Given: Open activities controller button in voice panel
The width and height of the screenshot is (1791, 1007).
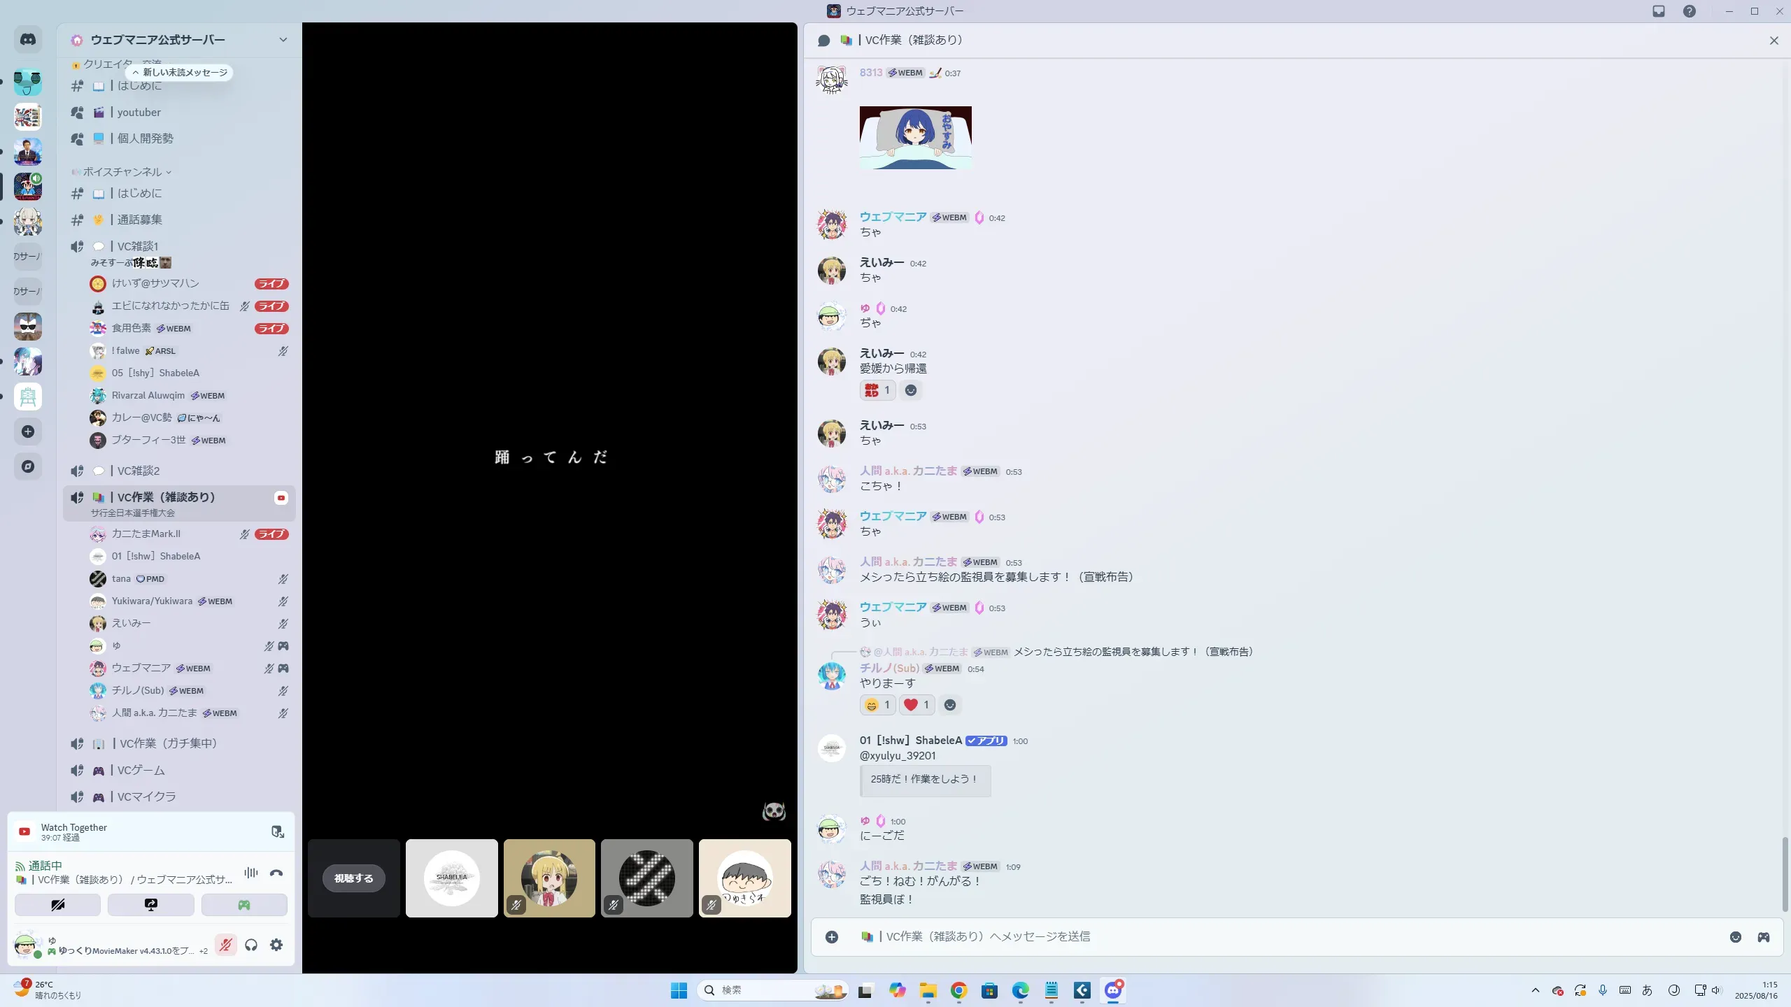Looking at the screenshot, I should (244, 905).
